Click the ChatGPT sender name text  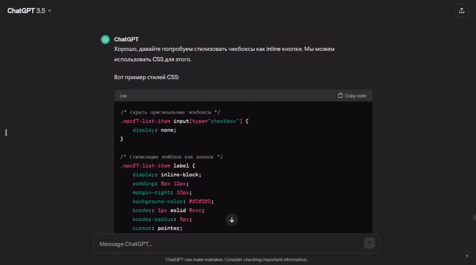[x=126, y=39]
